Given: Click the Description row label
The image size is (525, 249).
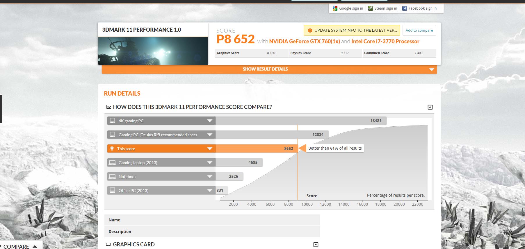Looking at the screenshot, I should 120,232.
